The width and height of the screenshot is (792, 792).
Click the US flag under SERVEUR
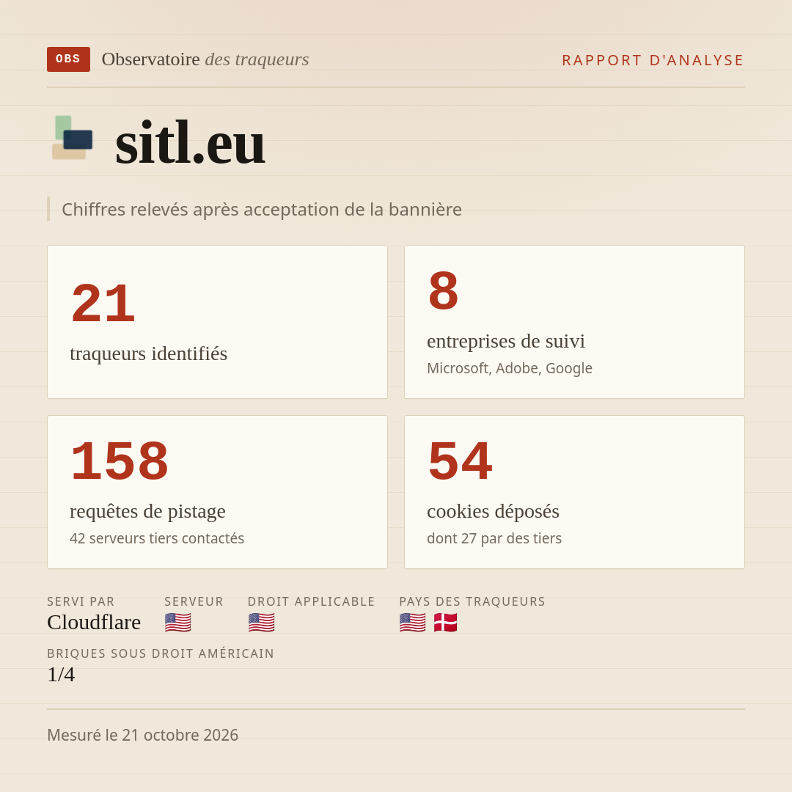tap(177, 623)
